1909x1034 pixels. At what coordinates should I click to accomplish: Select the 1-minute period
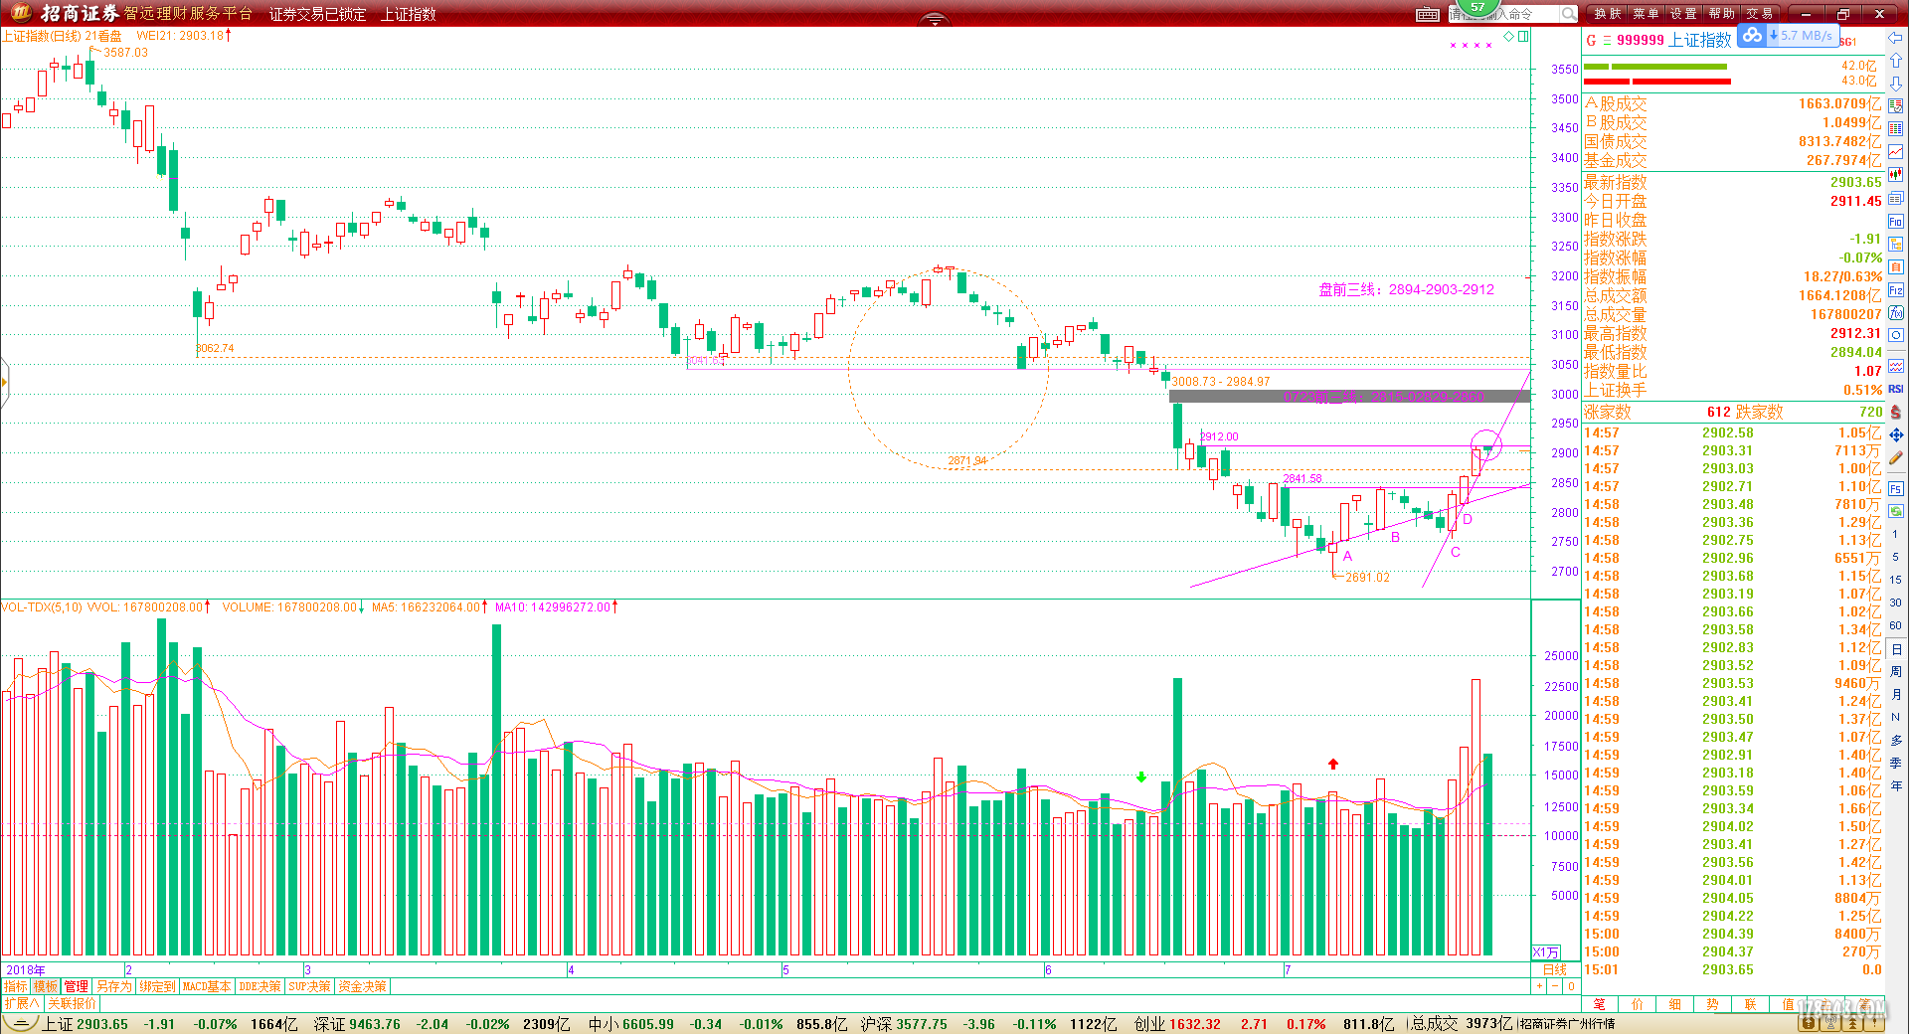[x=1896, y=534]
